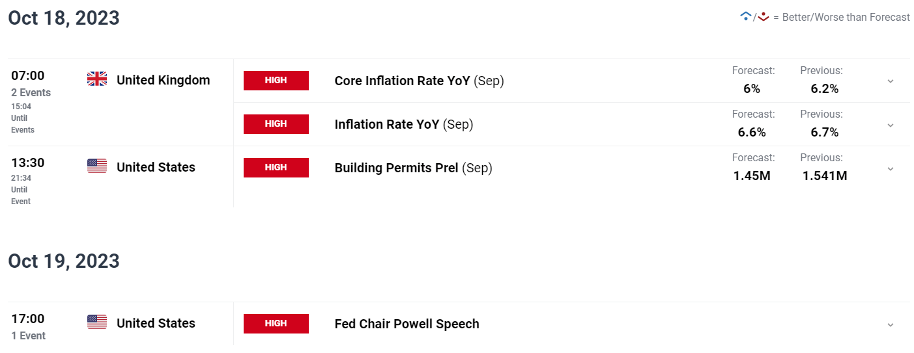Click HIGH badge for Core Inflation Rate
Screen dimensions: 914x353
pos(276,81)
